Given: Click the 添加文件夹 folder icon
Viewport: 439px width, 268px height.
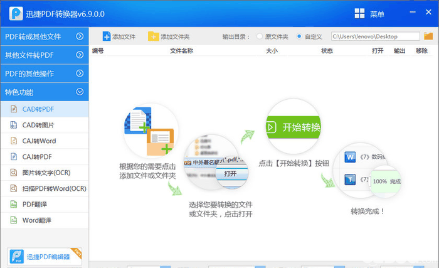Looking at the screenshot, I should click(x=154, y=36).
